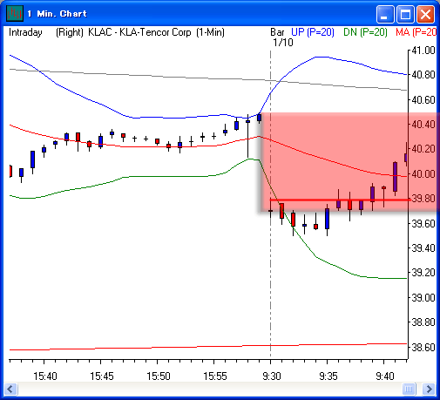Viewport: 440px width, 400px height.
Task: Click the (1-Min) interval text
Action: [x=210, y=32]
